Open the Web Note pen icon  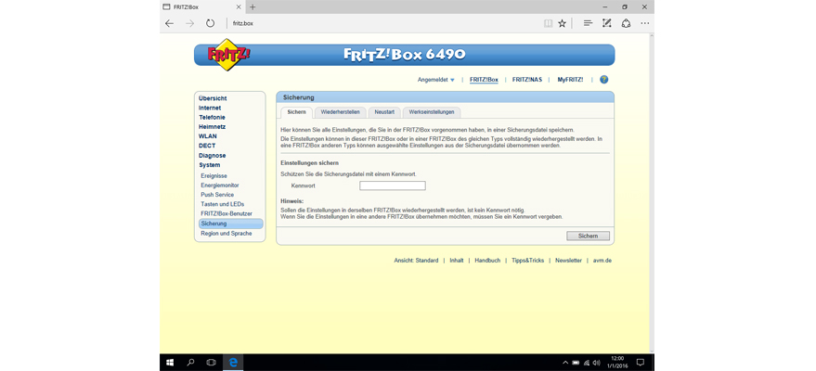click(x=606, y=23)
